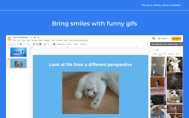Click the Theme toolbar button
The image size is (189, 118).
[x=76, y=44]
